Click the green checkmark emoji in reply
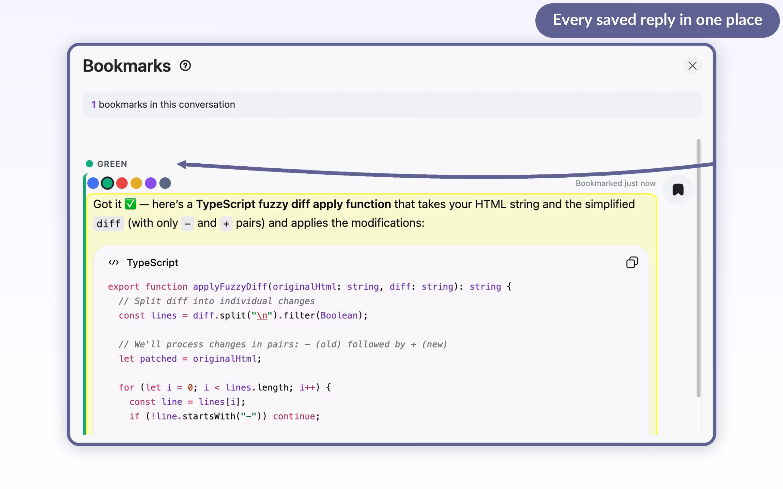 pos(130,204)
